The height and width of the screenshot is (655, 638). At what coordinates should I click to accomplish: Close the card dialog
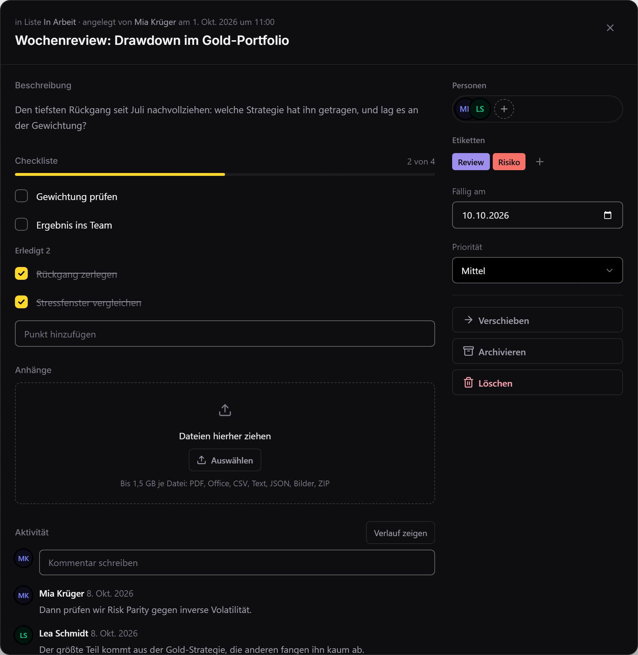610,28
